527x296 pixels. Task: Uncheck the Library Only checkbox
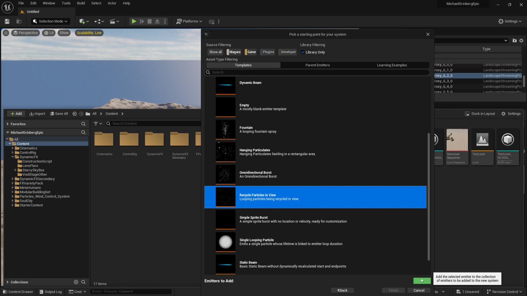coord(303,52)
